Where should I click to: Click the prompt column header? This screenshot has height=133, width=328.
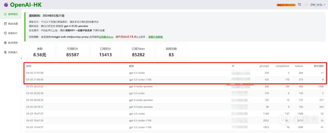pyautogui.click(x=264, y=66)
